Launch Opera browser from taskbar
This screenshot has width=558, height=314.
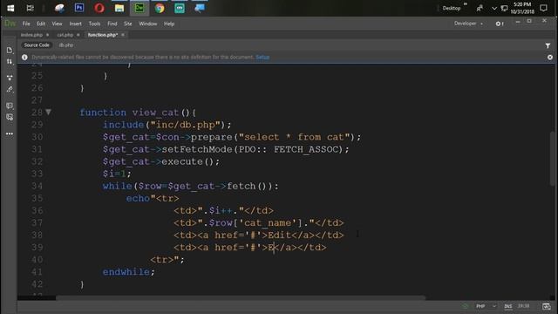click(99, 8)
